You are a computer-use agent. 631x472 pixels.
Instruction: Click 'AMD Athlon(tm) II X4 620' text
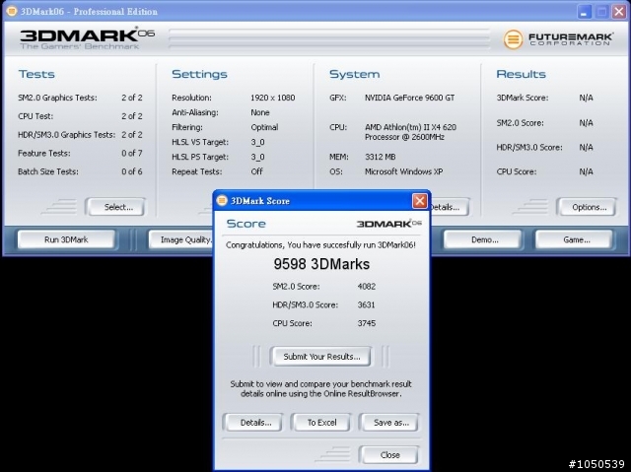(410, 127)
